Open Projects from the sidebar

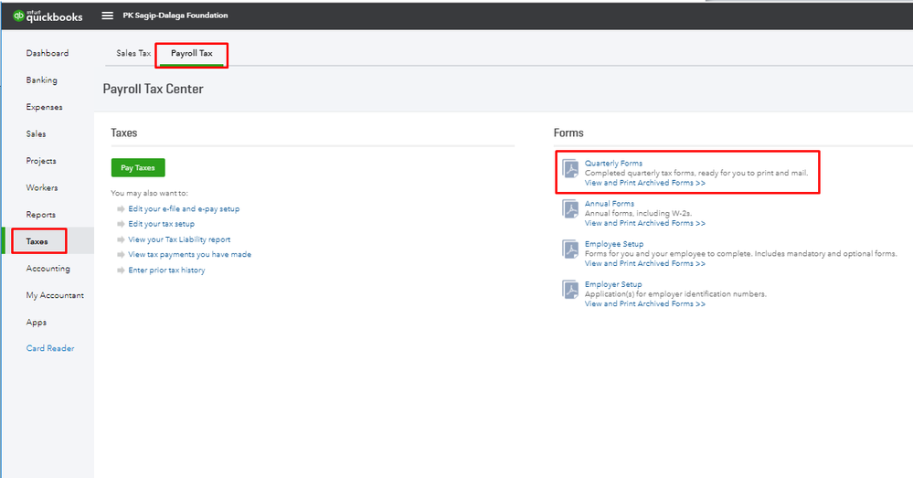click(x=41, y=161)
